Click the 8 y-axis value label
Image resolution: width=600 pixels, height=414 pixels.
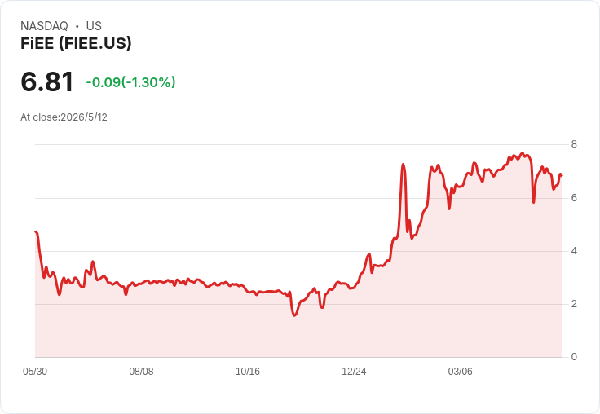click(x=574, y=144)
